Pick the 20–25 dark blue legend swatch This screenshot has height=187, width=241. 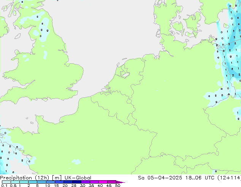tap(68, 182)
